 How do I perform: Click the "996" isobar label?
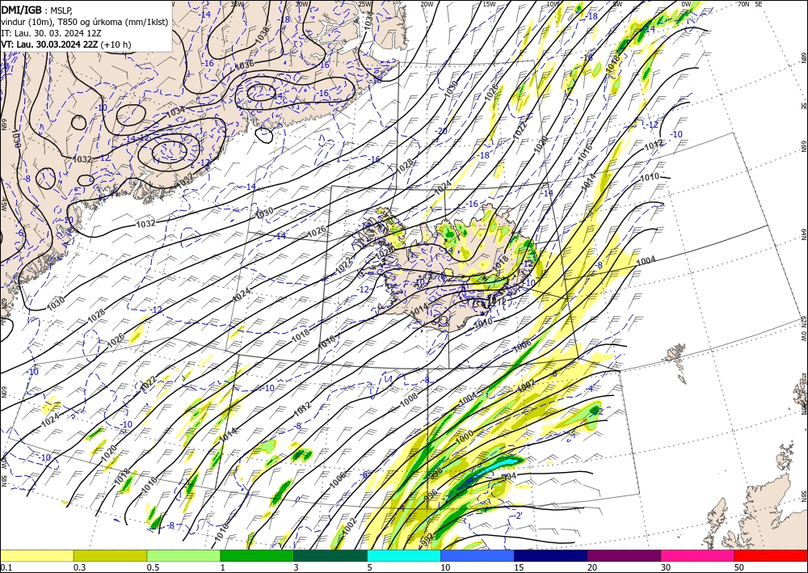click(431, 494)
